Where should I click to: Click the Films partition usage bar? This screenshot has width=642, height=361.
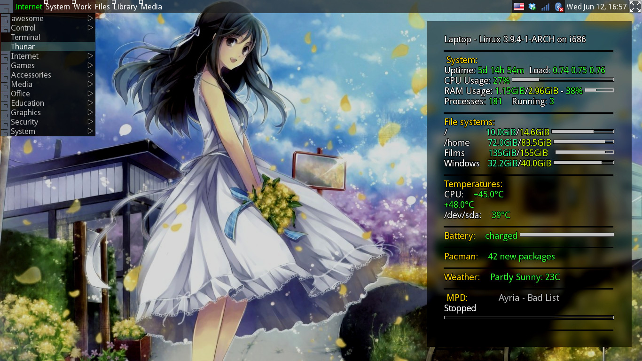(585, 152)
